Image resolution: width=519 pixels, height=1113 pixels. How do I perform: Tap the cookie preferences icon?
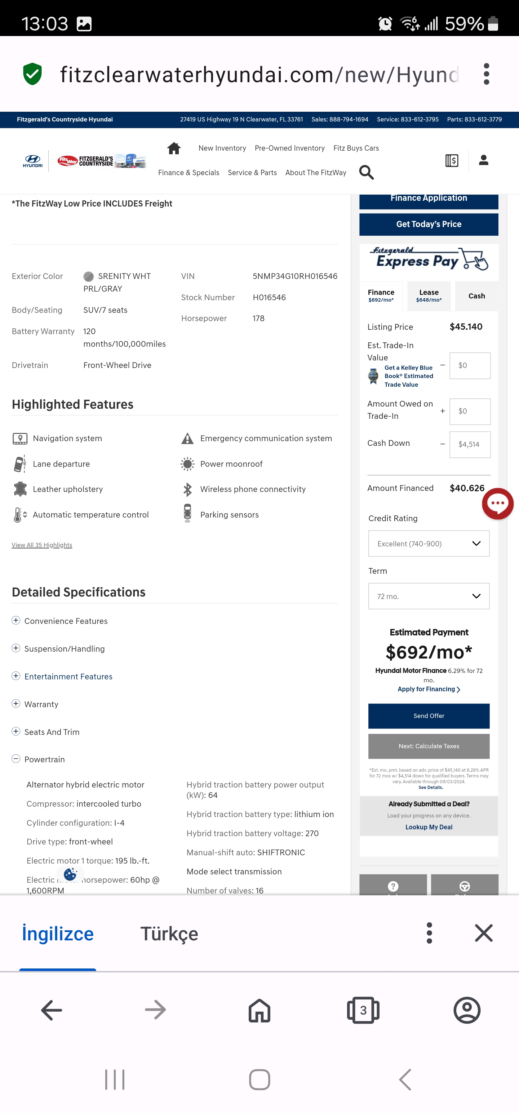click(70, 874)
